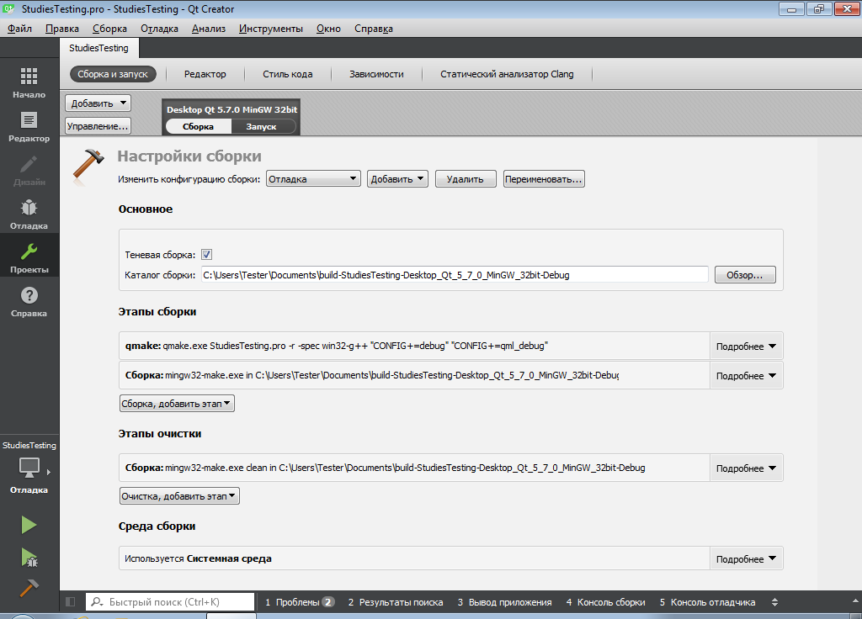Open Справка help mode
Image resolution: width=862 pixels, height=619 pixels.
(29, 301)
